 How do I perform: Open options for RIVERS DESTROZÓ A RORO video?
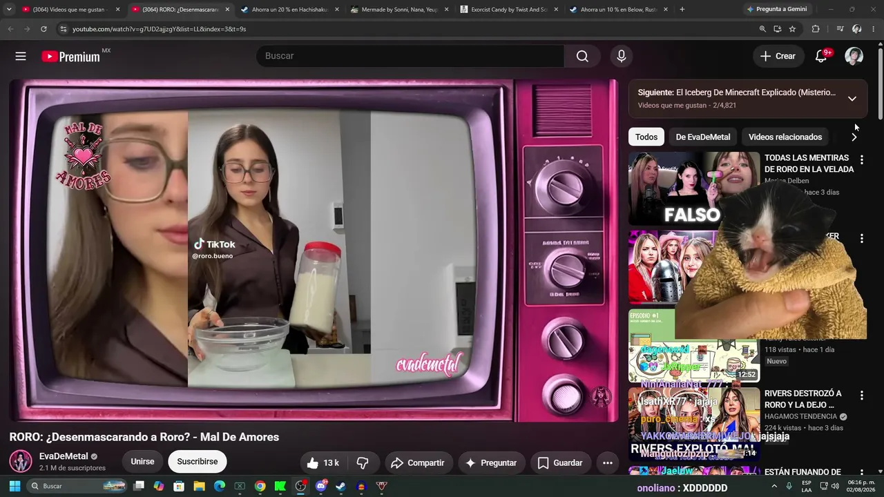[x=861, y=396]
